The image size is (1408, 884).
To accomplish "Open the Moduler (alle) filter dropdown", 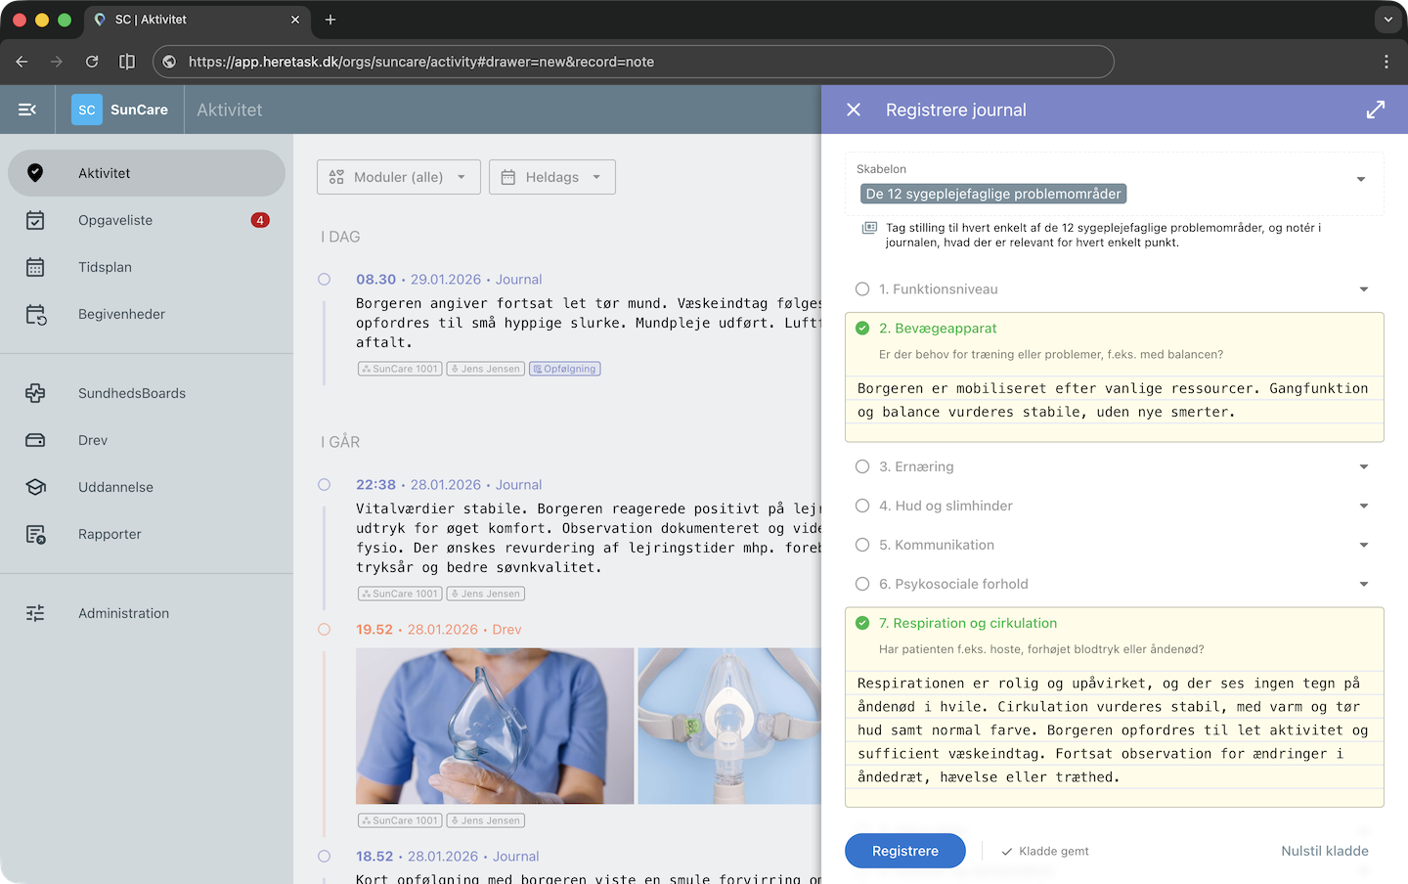I will click(398, 177).
